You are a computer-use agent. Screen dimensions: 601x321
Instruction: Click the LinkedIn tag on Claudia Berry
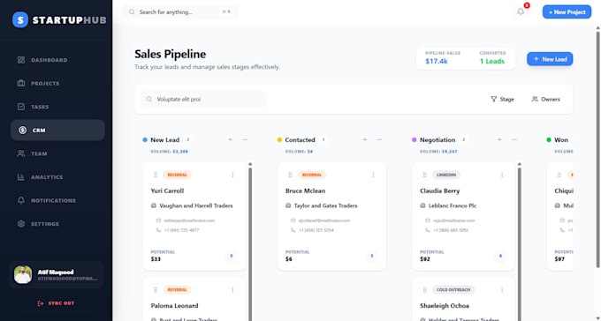[x=446, y=175]
